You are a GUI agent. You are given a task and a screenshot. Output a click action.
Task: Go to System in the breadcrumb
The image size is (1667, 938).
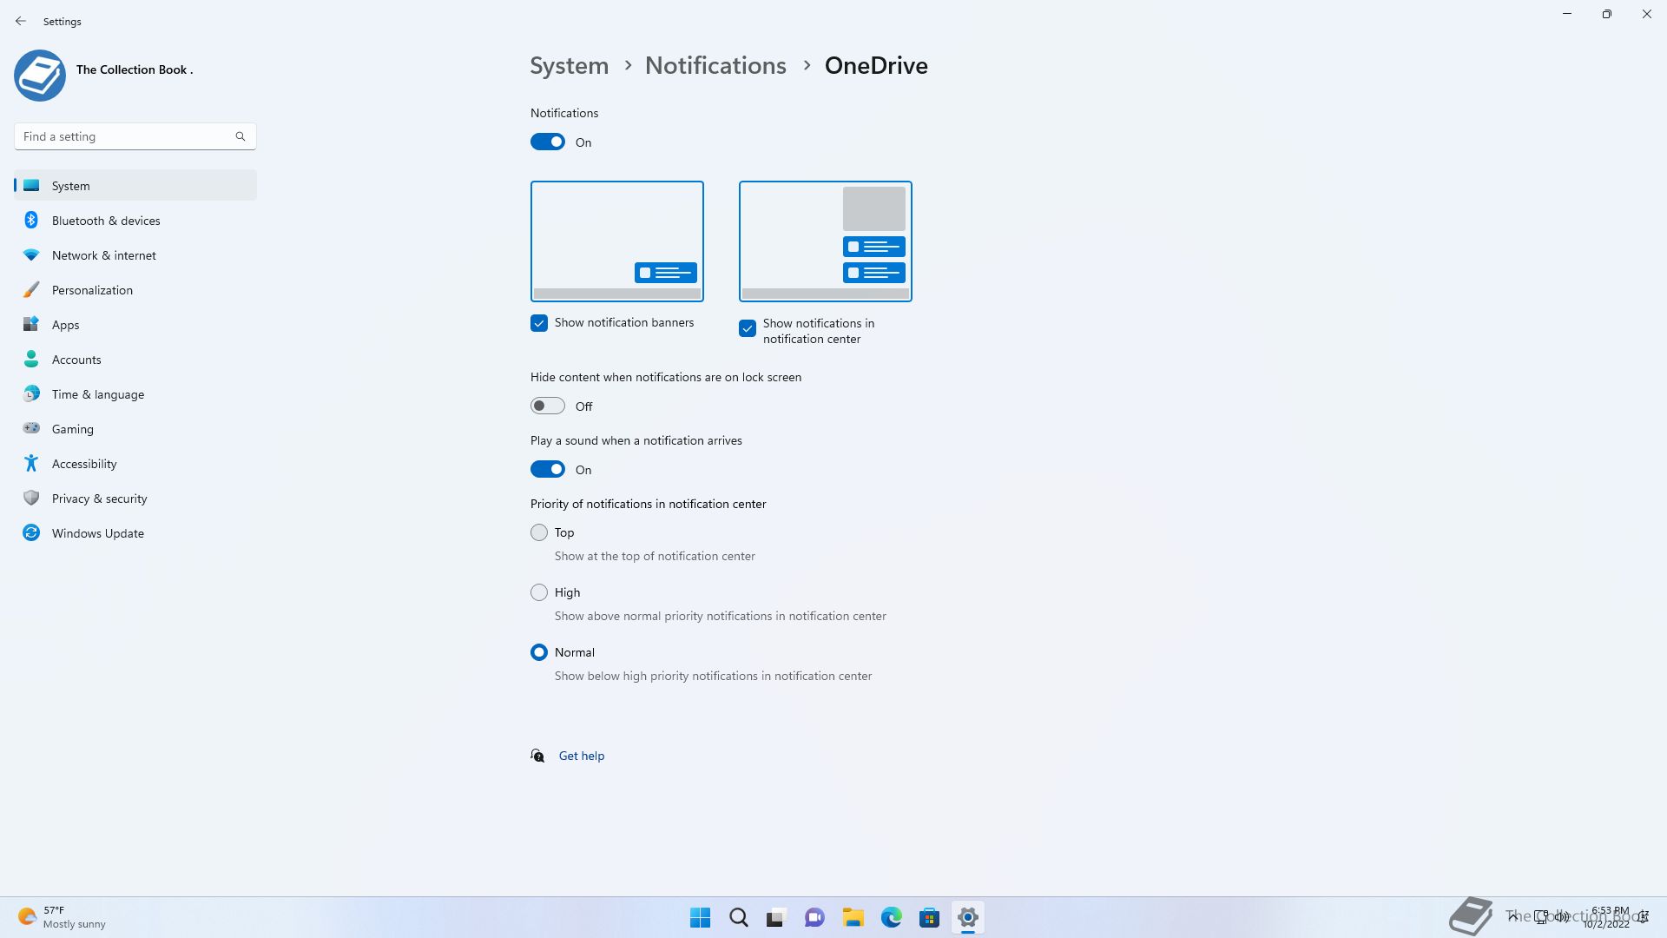[570, 65]
